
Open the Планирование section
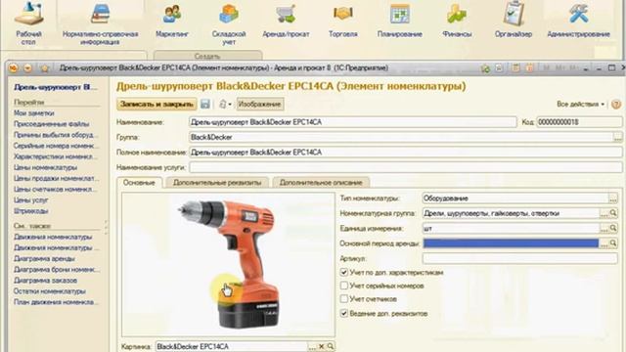pos(400,20)
